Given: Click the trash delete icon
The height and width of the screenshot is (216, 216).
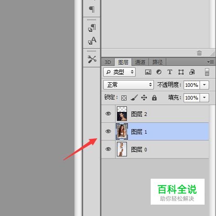Looking at the screenshot, I should click(x=199, y=53).
